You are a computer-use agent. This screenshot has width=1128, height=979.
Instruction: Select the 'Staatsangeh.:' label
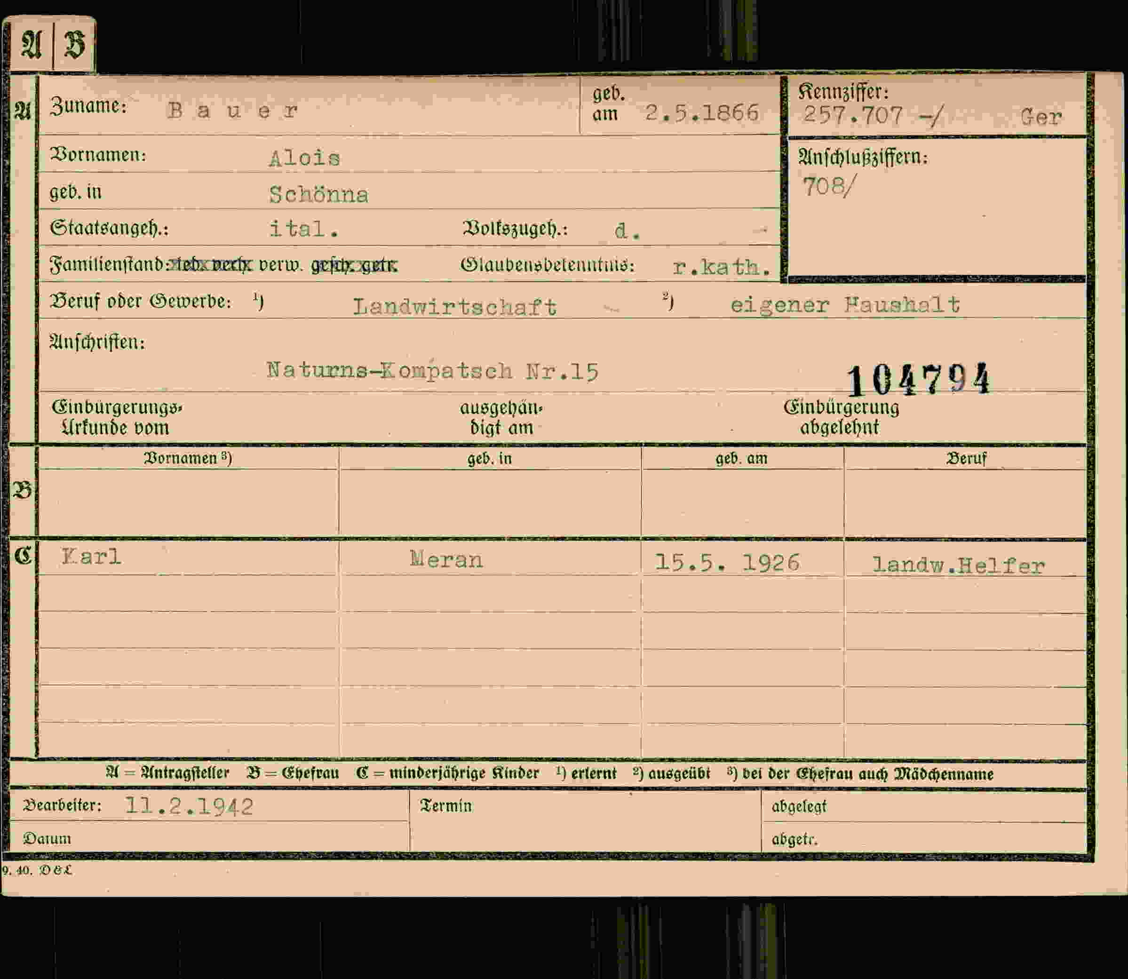click(x=109, y=228)
